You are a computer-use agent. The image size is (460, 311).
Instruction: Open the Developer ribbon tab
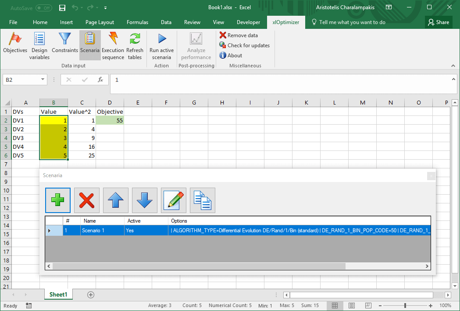[x=248, y=22]
